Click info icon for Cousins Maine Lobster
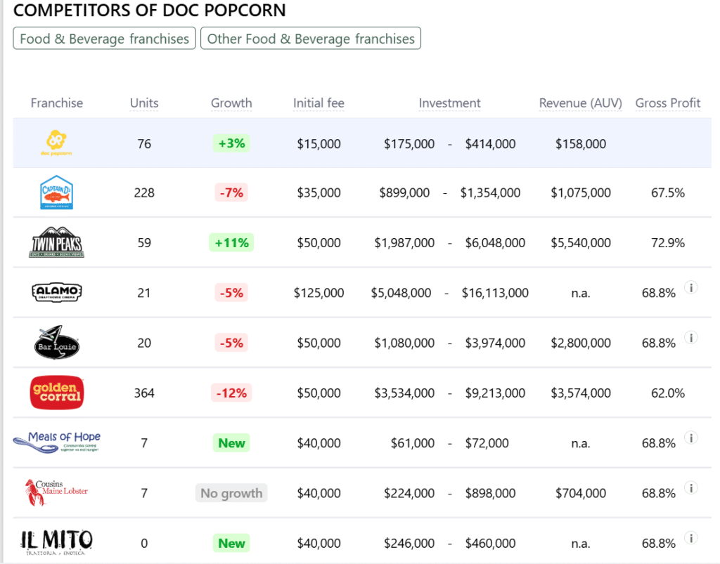The image size is (720, 564). pyautogui.click(x=691, y=488)
